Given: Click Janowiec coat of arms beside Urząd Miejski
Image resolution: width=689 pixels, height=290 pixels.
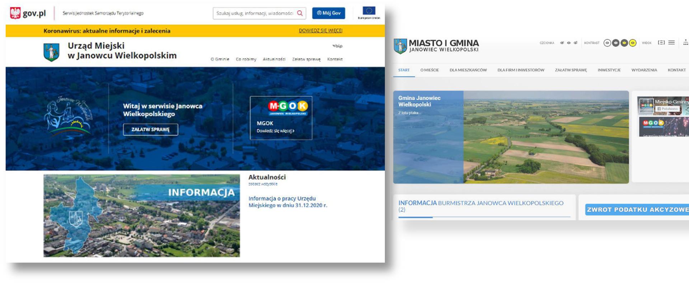Looking at the screenshot, I should click(51, 52).
